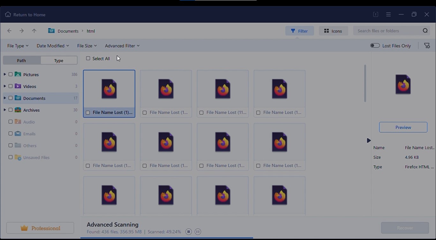Toggle Lost Files Only switch

(375, 46)
